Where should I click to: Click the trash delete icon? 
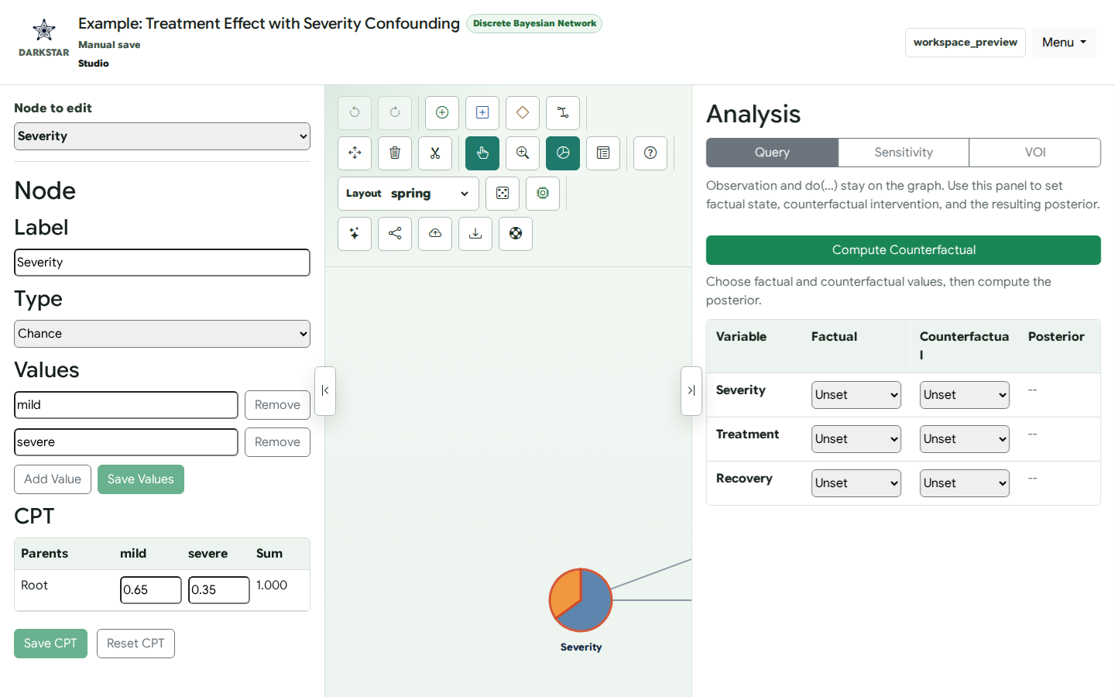click(395, 153)
